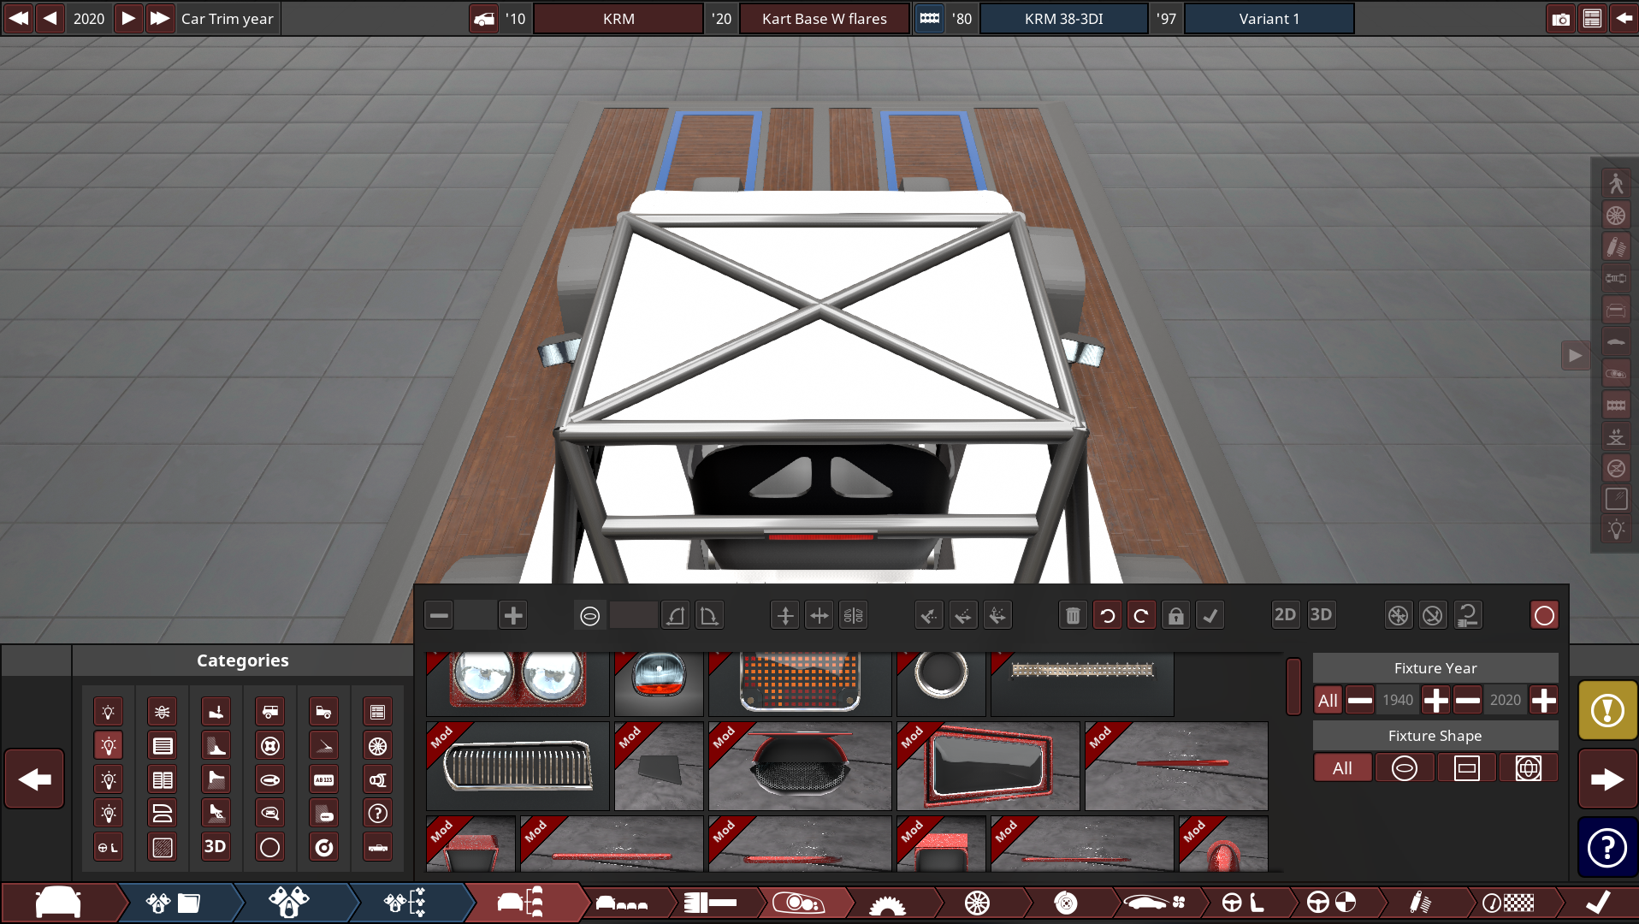Open the question mark misc category
The width and height of the screenshot is (1639, 924).
(377, 814)
